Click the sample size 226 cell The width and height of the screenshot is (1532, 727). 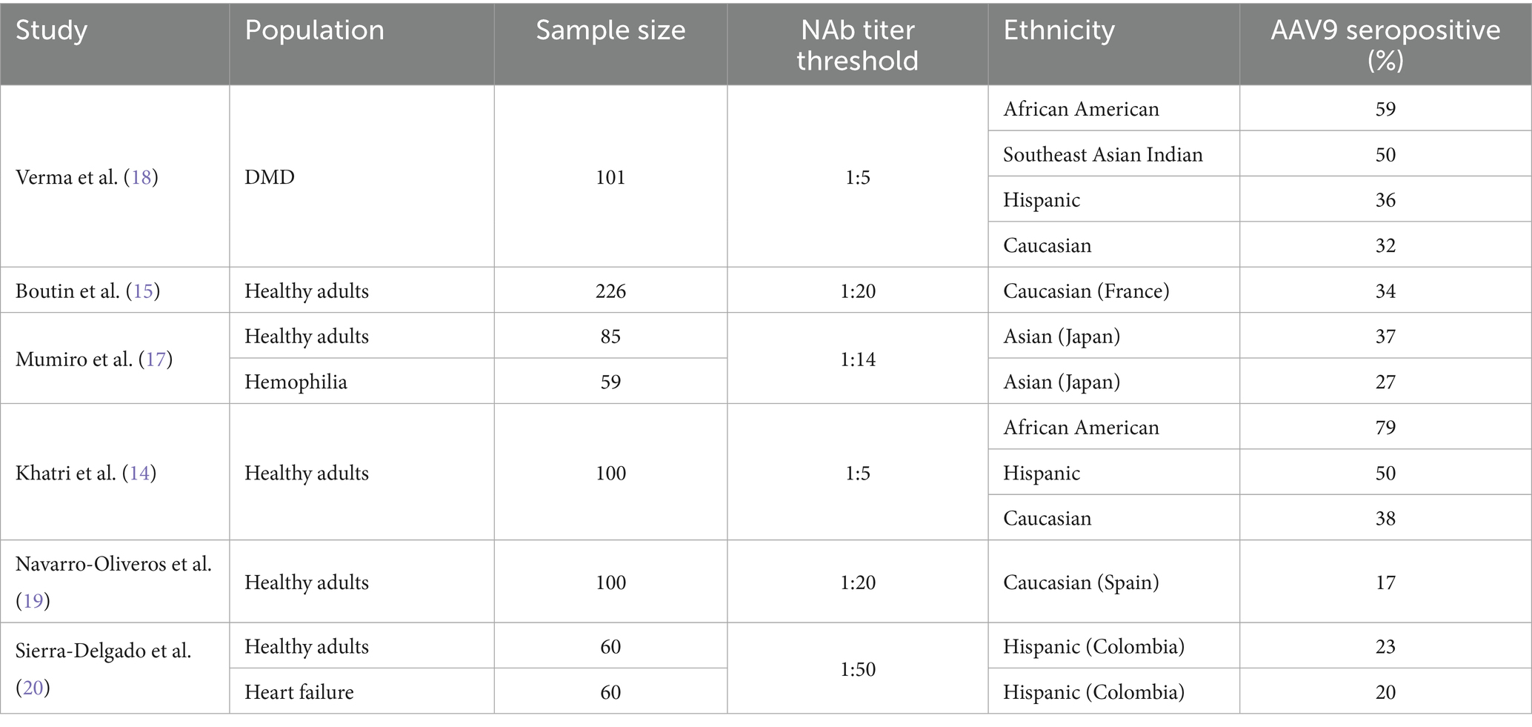[x=610, y=291]
